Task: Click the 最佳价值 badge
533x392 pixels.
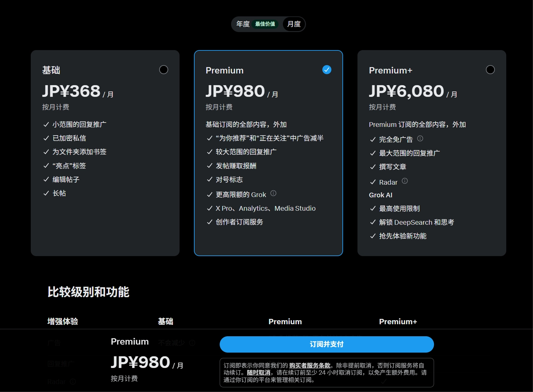Action: [x=265, y=24]
